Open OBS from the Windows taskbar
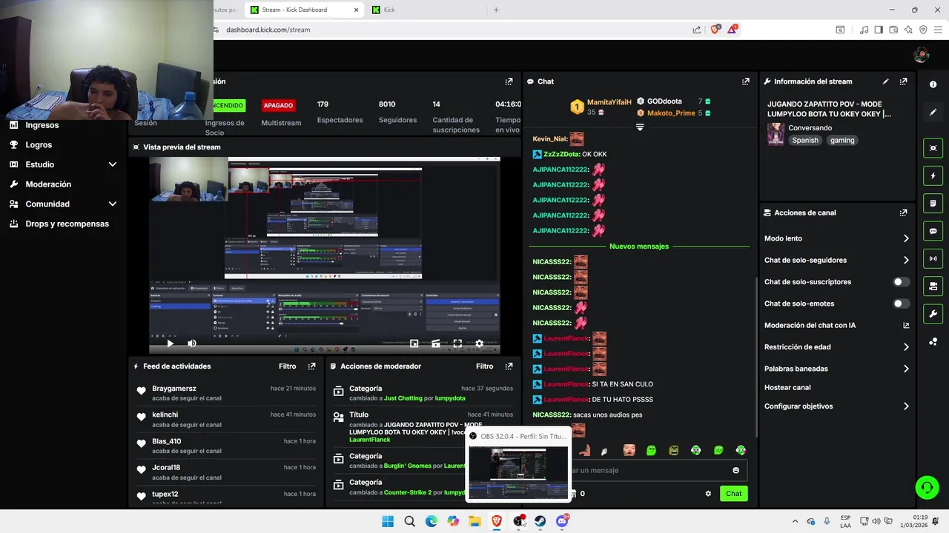The image size is (949, 533). pos(518,521)
